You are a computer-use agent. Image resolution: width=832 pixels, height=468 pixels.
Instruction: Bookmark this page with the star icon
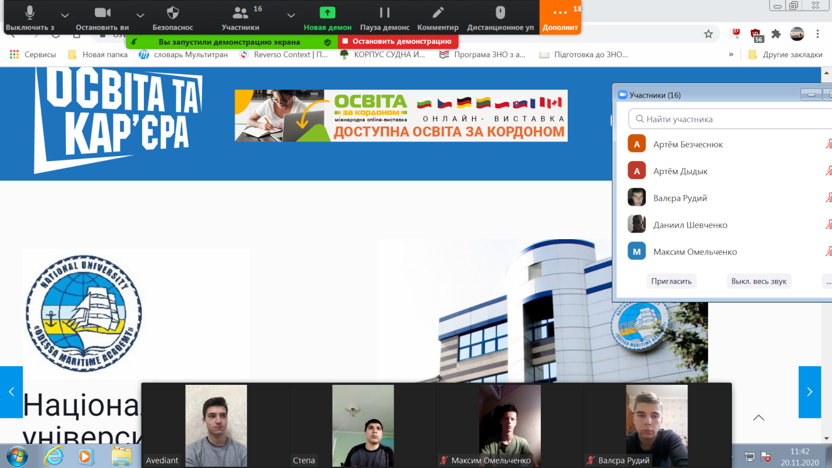(709, 34)
